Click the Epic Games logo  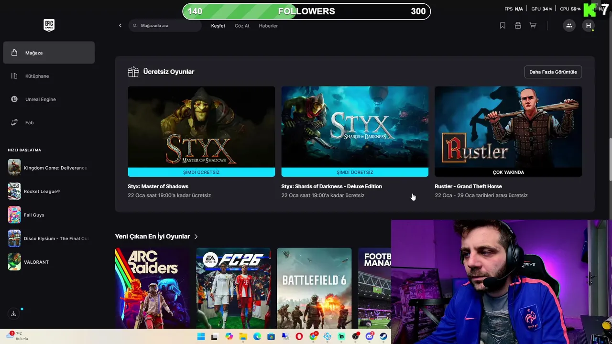[49, 25]
